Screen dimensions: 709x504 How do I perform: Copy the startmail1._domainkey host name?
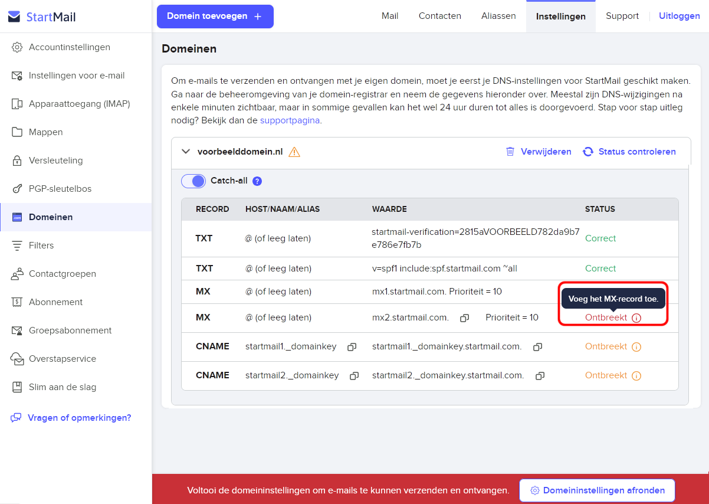352,347
